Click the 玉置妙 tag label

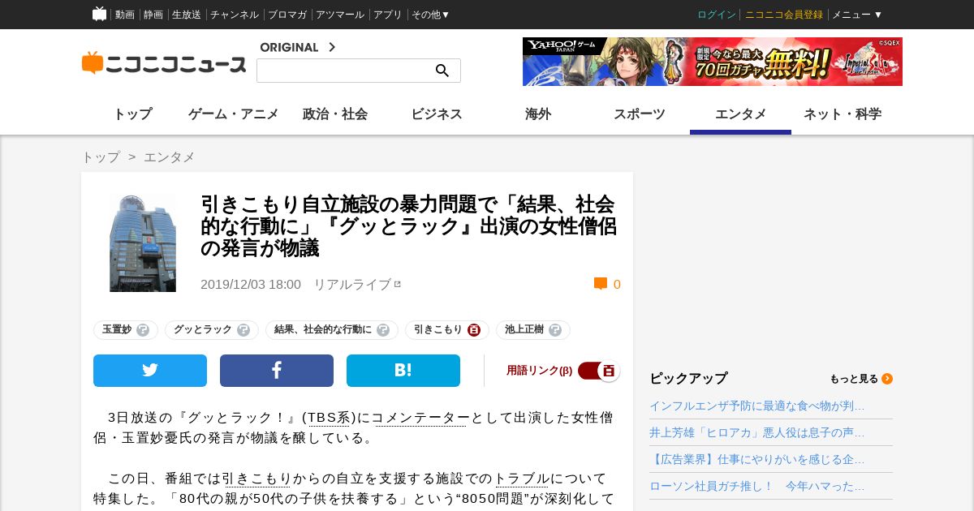[x=117, y=330]
